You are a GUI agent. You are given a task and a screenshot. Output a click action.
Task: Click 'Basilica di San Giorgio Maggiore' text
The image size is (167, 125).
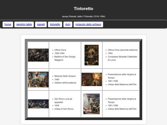(x=65, y=58)
